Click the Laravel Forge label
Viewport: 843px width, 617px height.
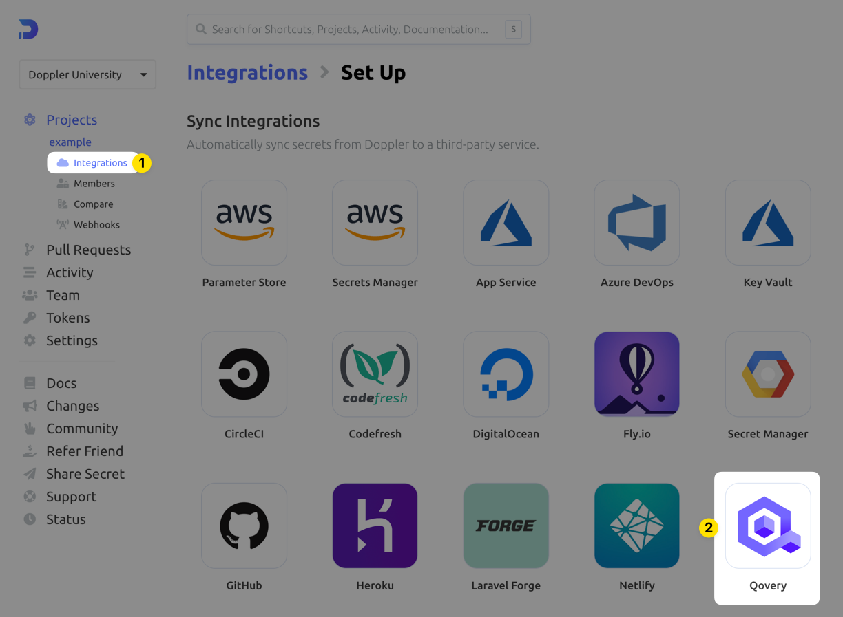pyautogui.click(x=506, y=586)
